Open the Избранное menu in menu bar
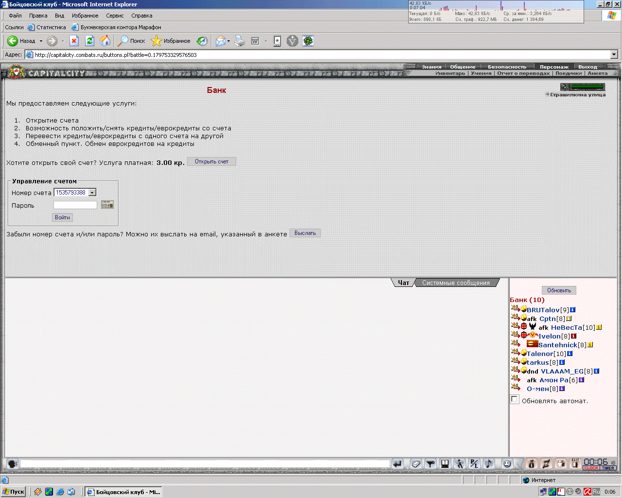Image resolution: width=622 pixels, height=498 pixels. click(85, 16)
